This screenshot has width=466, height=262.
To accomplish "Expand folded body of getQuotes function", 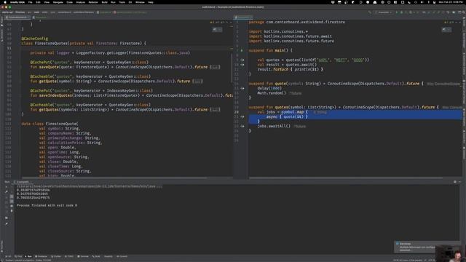I will (x=215, y=110).
